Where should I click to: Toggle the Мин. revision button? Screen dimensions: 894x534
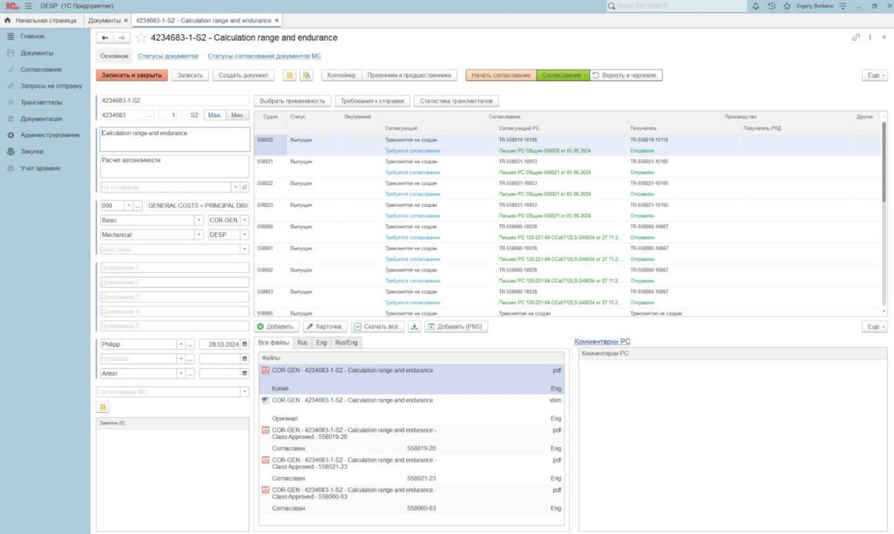pyautogui.click(x=238, y=115)
